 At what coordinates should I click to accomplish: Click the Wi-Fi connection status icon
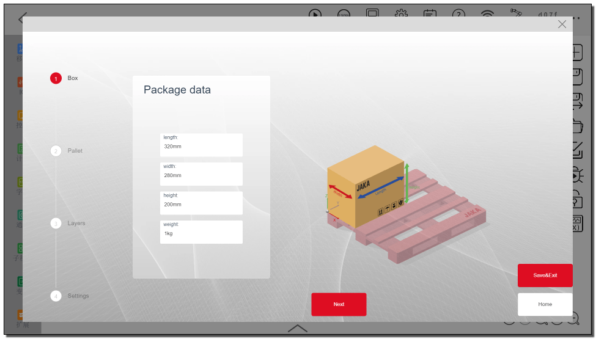(x=487, y=13)
